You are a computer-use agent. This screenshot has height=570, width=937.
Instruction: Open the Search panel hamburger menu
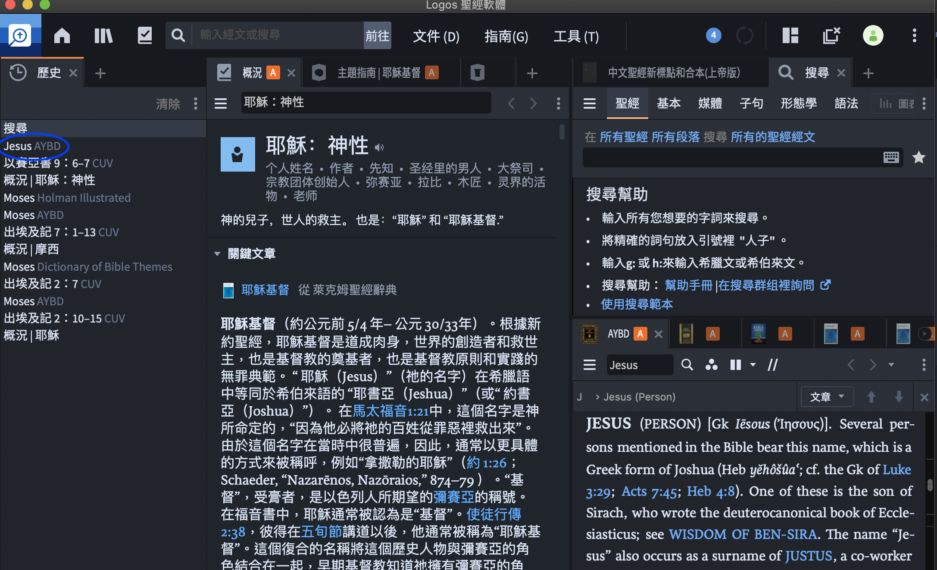(589, 103)
